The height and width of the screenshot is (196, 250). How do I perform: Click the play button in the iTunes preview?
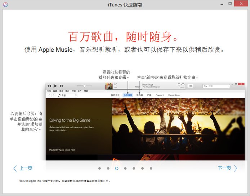[55, 86]
